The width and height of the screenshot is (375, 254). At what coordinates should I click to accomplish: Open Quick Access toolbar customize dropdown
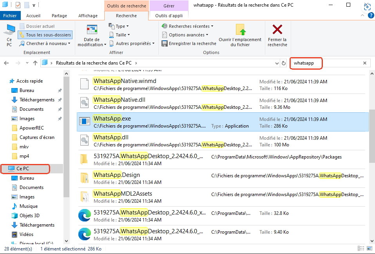[x=34, y=5]
